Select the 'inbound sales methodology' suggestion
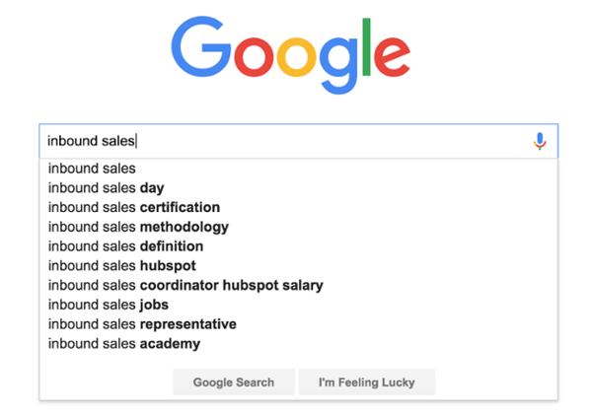This screenshot has width=592, height=416. [138, 227]
